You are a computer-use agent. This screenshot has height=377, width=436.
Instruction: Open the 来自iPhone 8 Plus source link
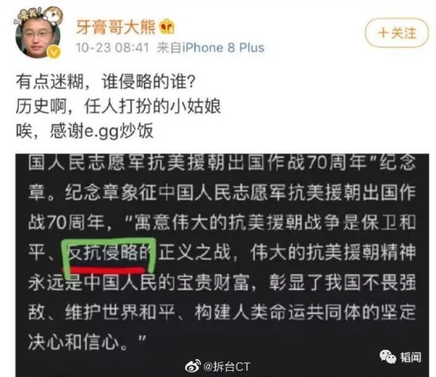pyautogui.click(x=210, y=48)
